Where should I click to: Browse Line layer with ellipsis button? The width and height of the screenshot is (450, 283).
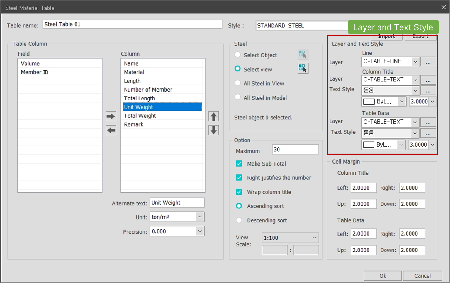tap(428, 62)
